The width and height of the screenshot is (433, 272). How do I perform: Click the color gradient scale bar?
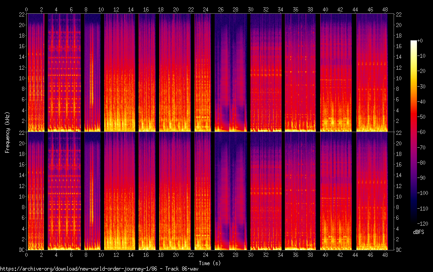click(x=413, y=133)
